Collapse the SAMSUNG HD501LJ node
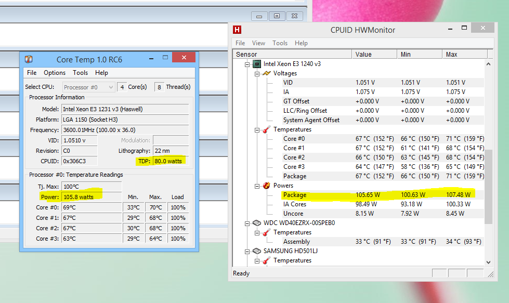Screen dimensions: 509x303 247,252
